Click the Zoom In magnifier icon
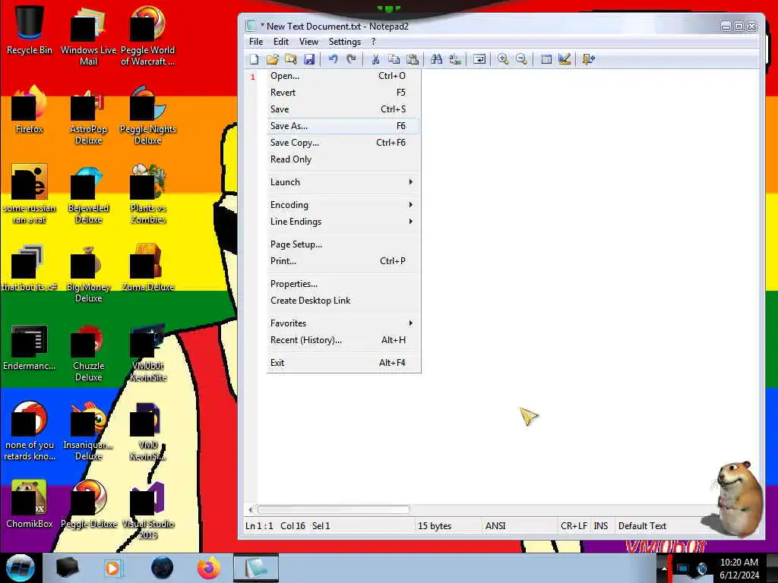Screen dimensions: 778x583 click(x=503, y=59)
